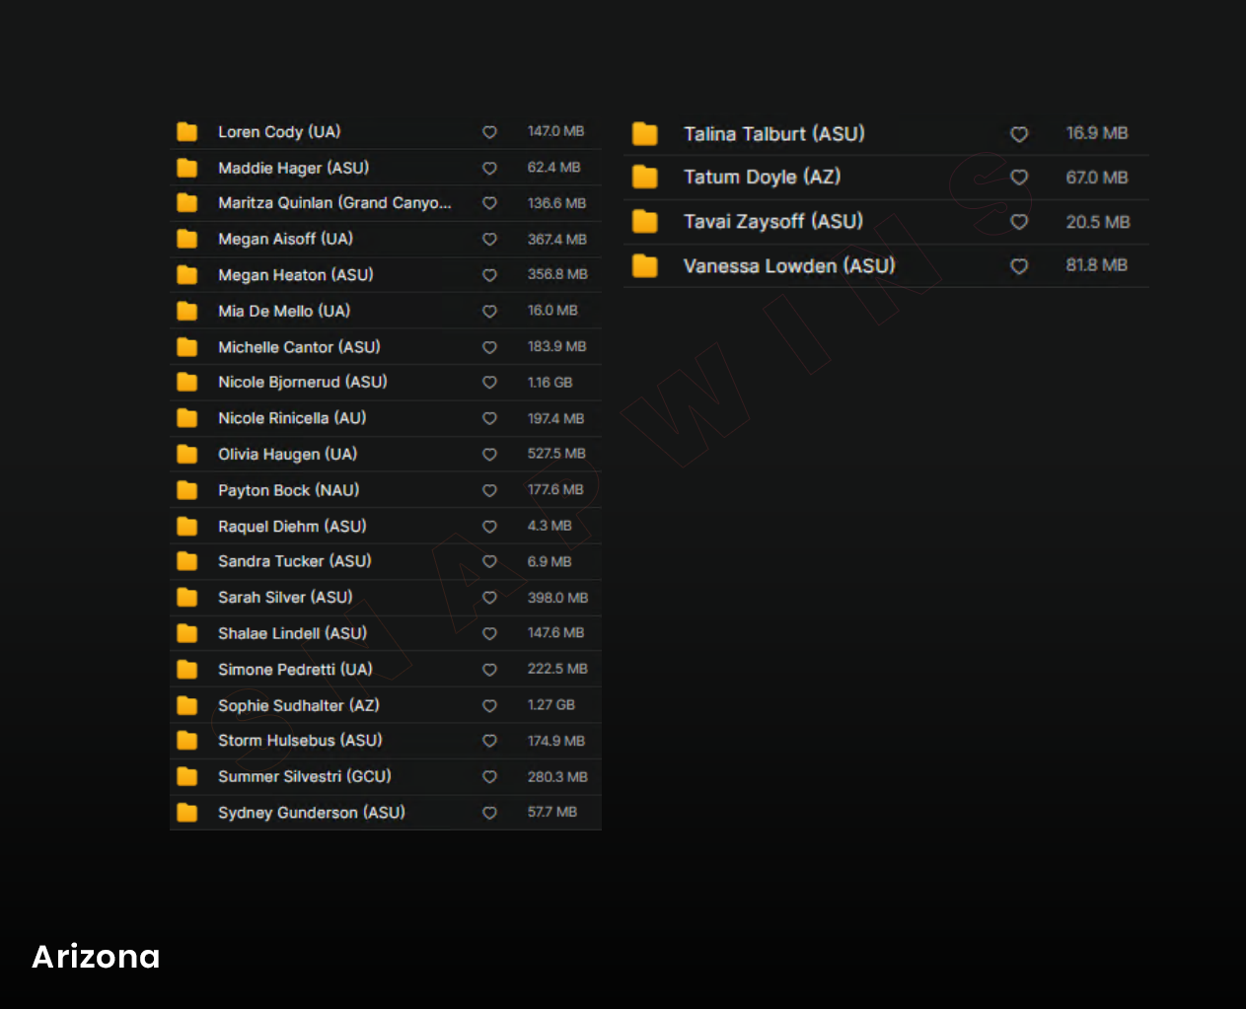Click the Arizona heading text
This screenshot has height=1009, width=1246.
96,956
